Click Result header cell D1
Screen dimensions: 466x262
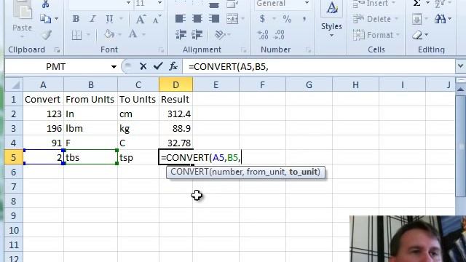[175, 99]
